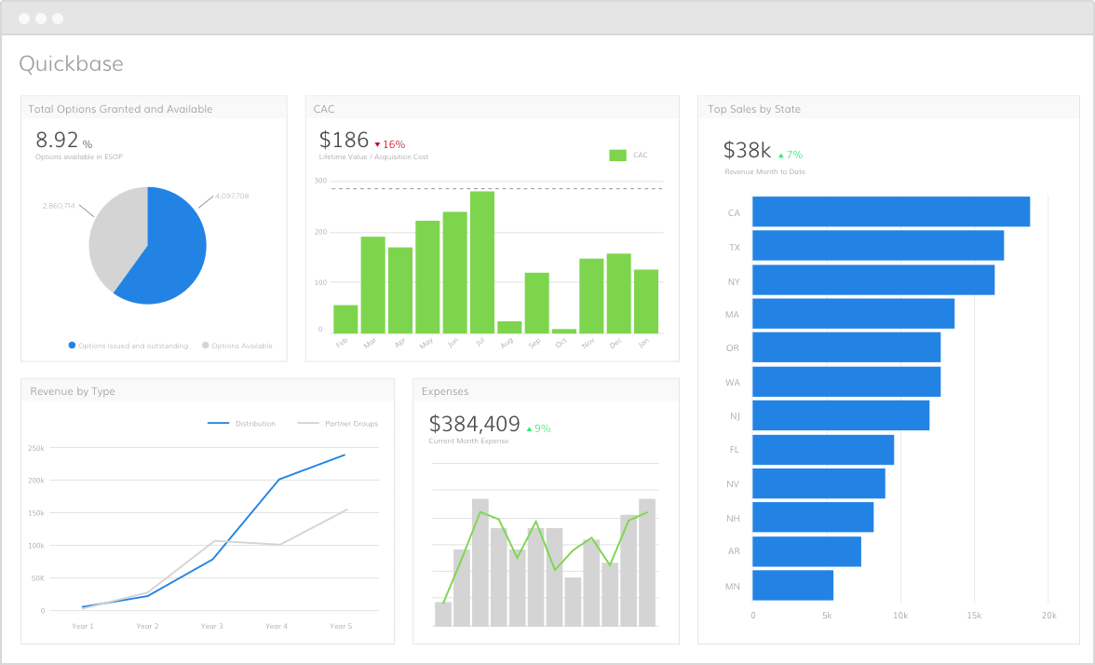Image resolution: width=1095 pixels, height=665 pixels.
Task: Expand the Top Sales by State header
Action: (x=757, y=109)
